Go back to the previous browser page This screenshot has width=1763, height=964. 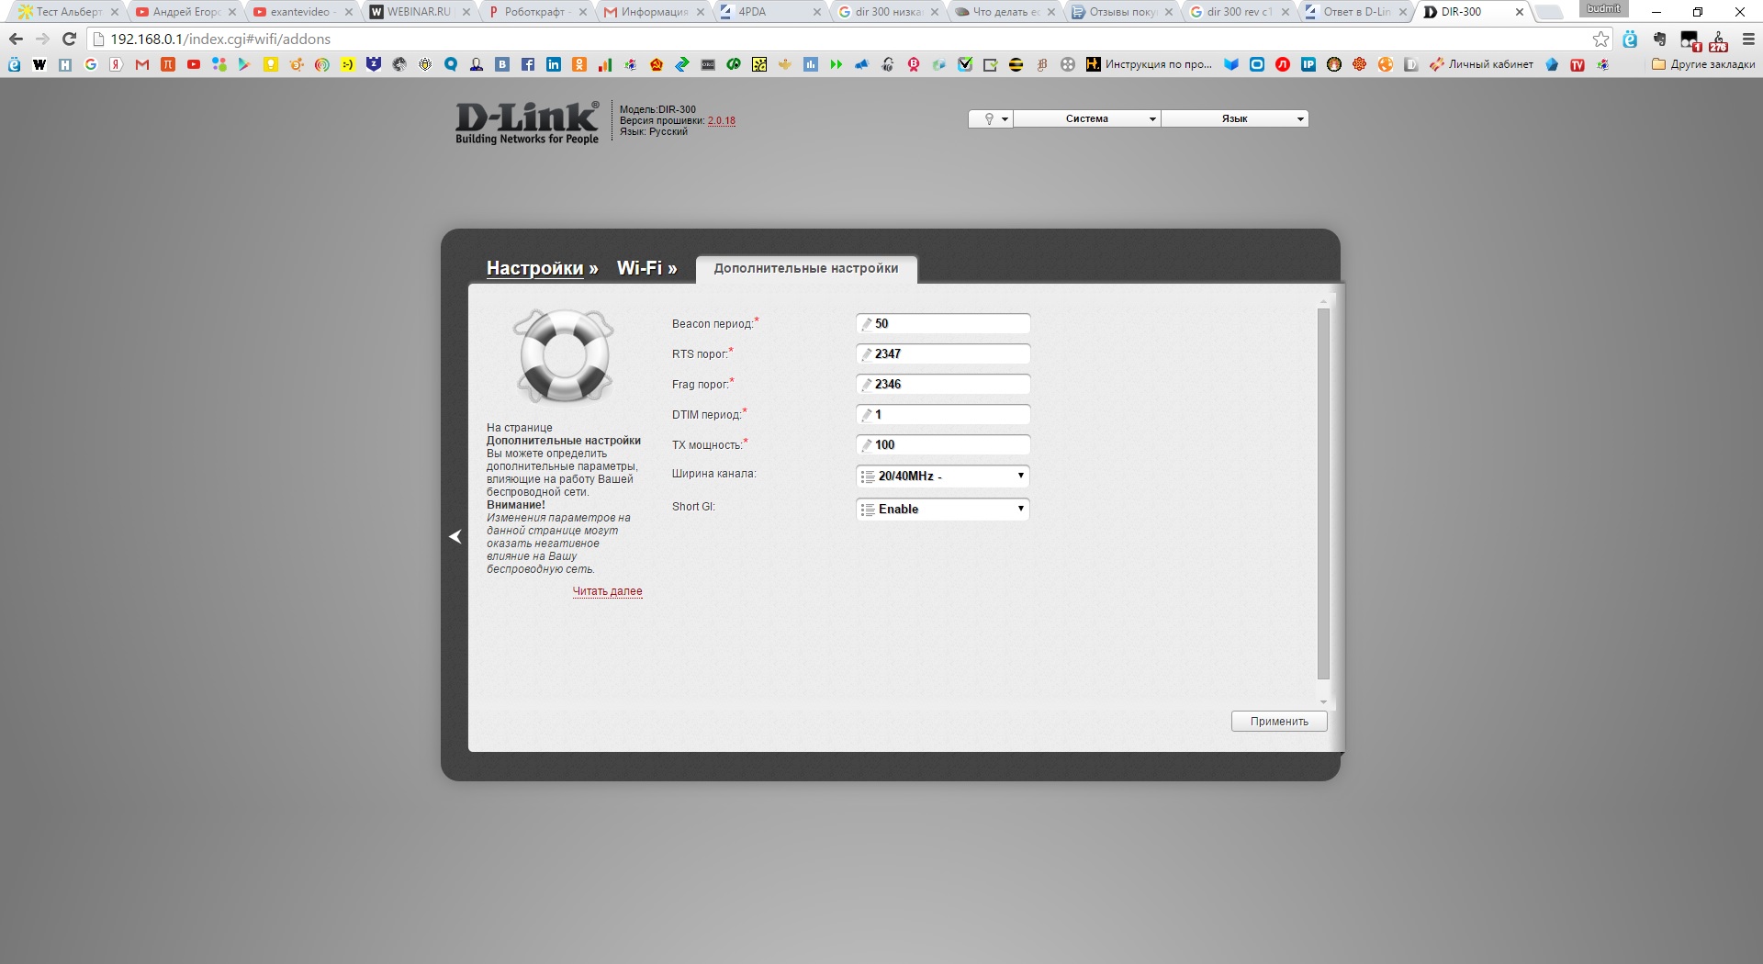(16, 39)
